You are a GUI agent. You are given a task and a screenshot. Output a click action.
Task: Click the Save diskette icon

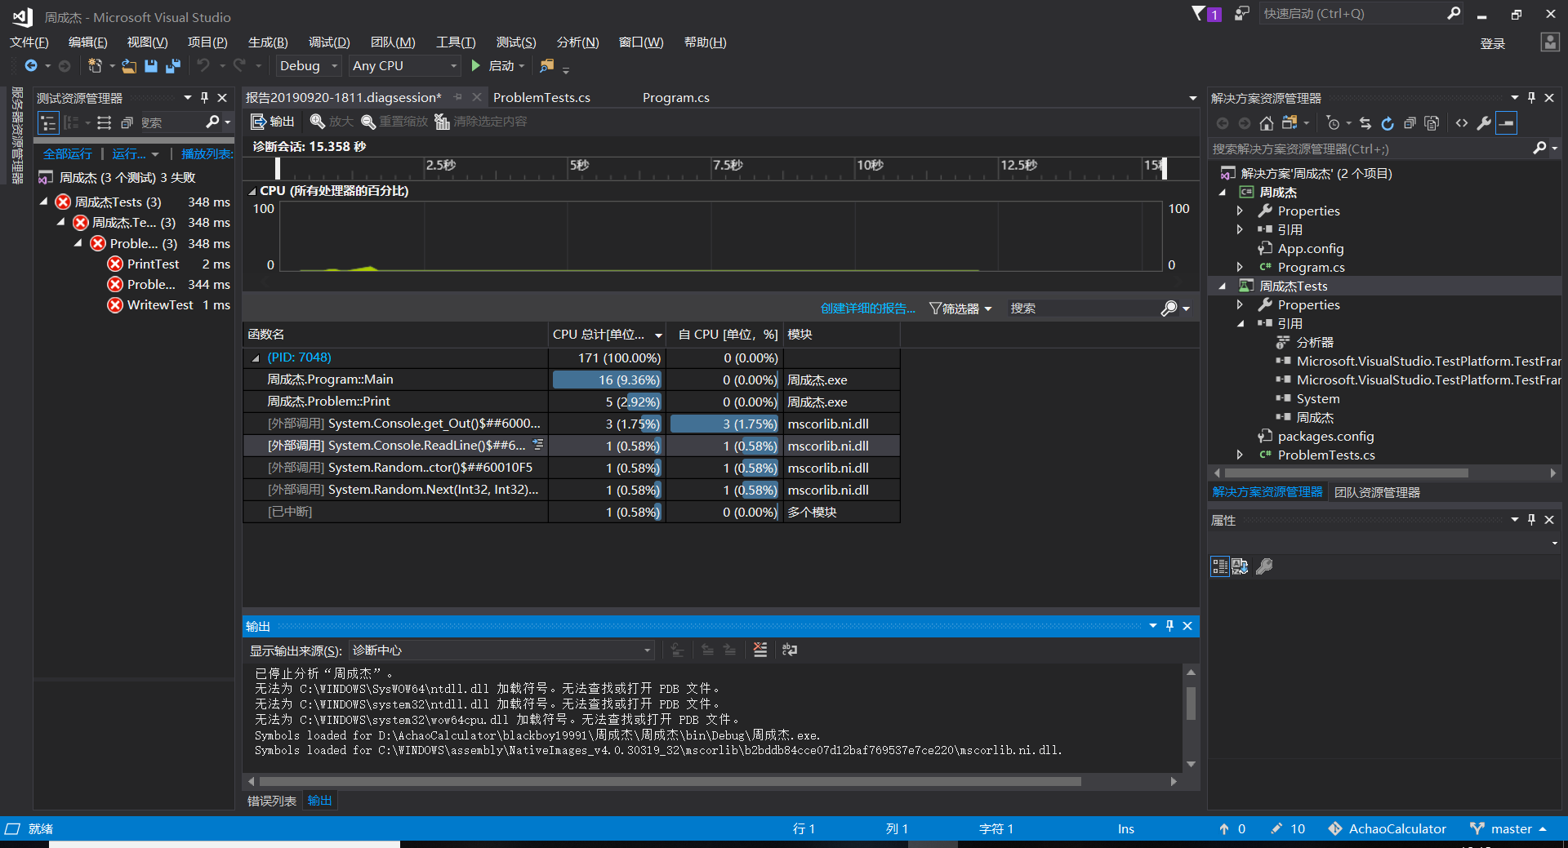tap(151, 65)
